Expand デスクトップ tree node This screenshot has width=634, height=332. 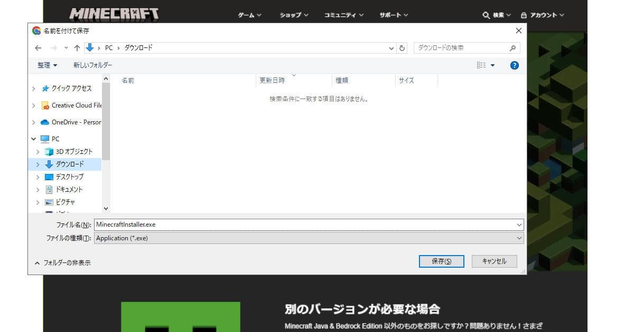pos(38,177)
